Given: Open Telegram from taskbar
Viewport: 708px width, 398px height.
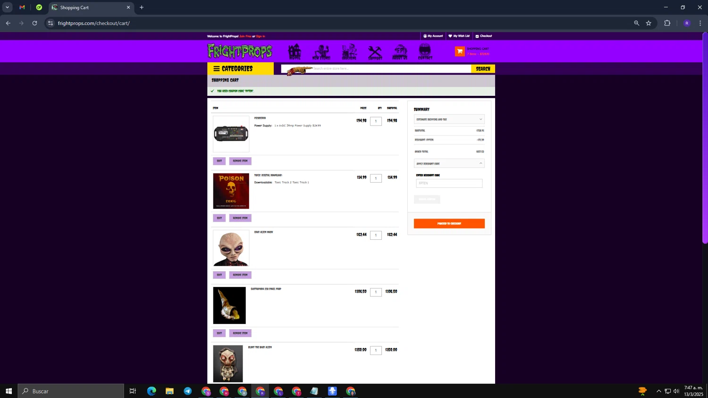Looking at the screenshot, I should 188,391.
